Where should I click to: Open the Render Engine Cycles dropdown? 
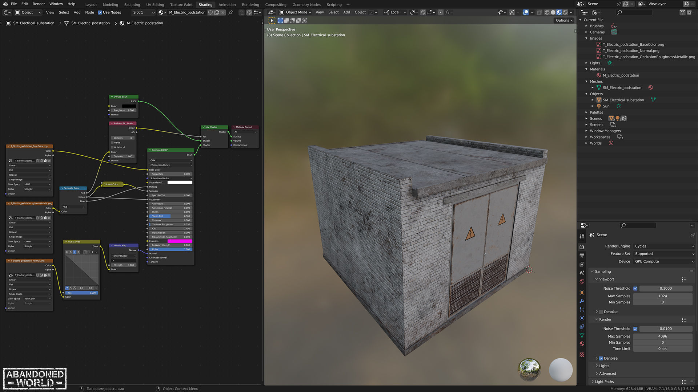point(664,246)
